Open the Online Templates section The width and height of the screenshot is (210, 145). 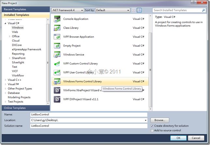click(26, 108)
